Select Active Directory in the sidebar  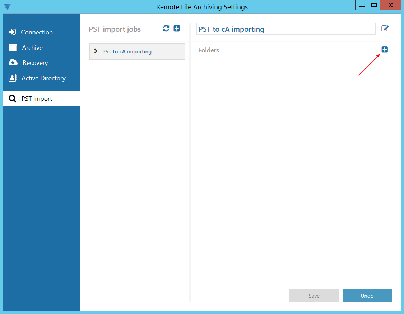[43, 78]
